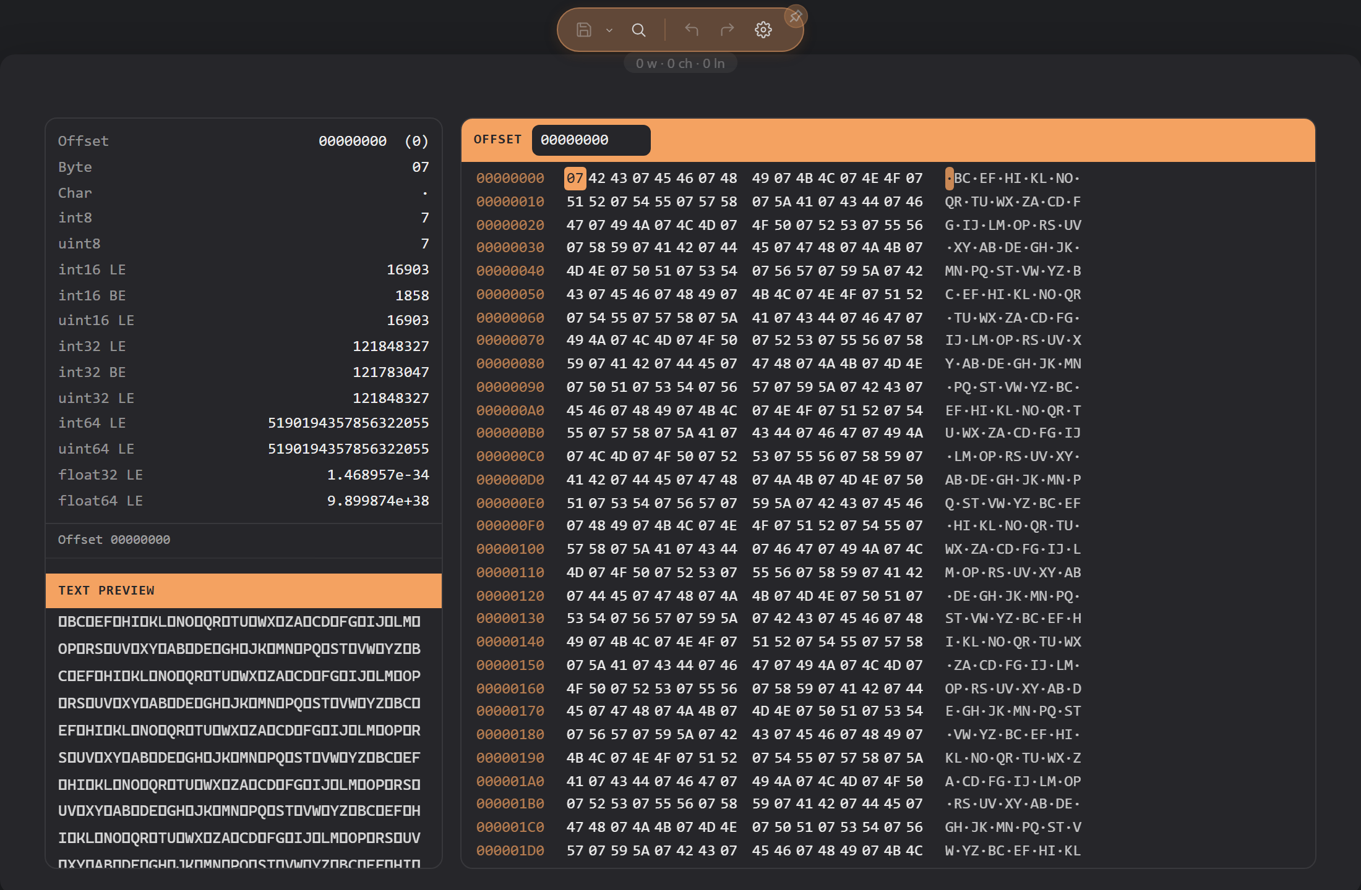Click the uint64 LE value
The height and width of the screenshot is (890, 1361).
pos(348,449)
